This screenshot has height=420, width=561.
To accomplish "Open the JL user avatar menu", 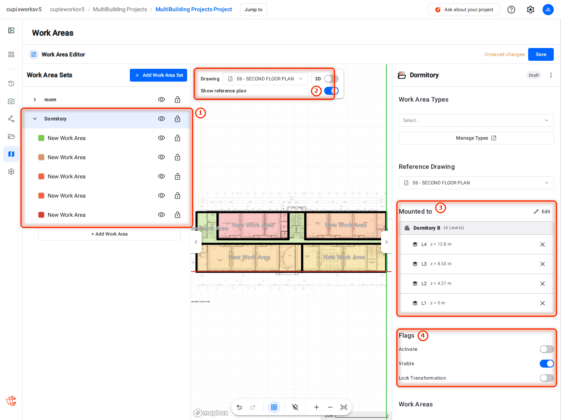I will (x=548, y=10).
